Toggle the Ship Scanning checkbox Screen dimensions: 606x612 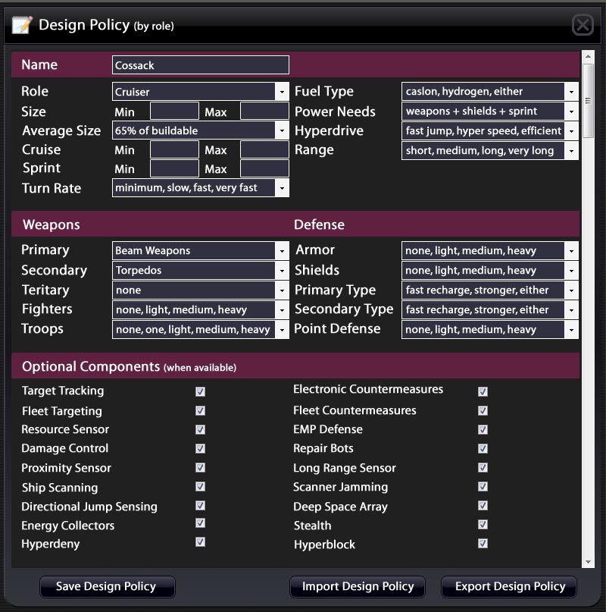[x=200, y=487]
